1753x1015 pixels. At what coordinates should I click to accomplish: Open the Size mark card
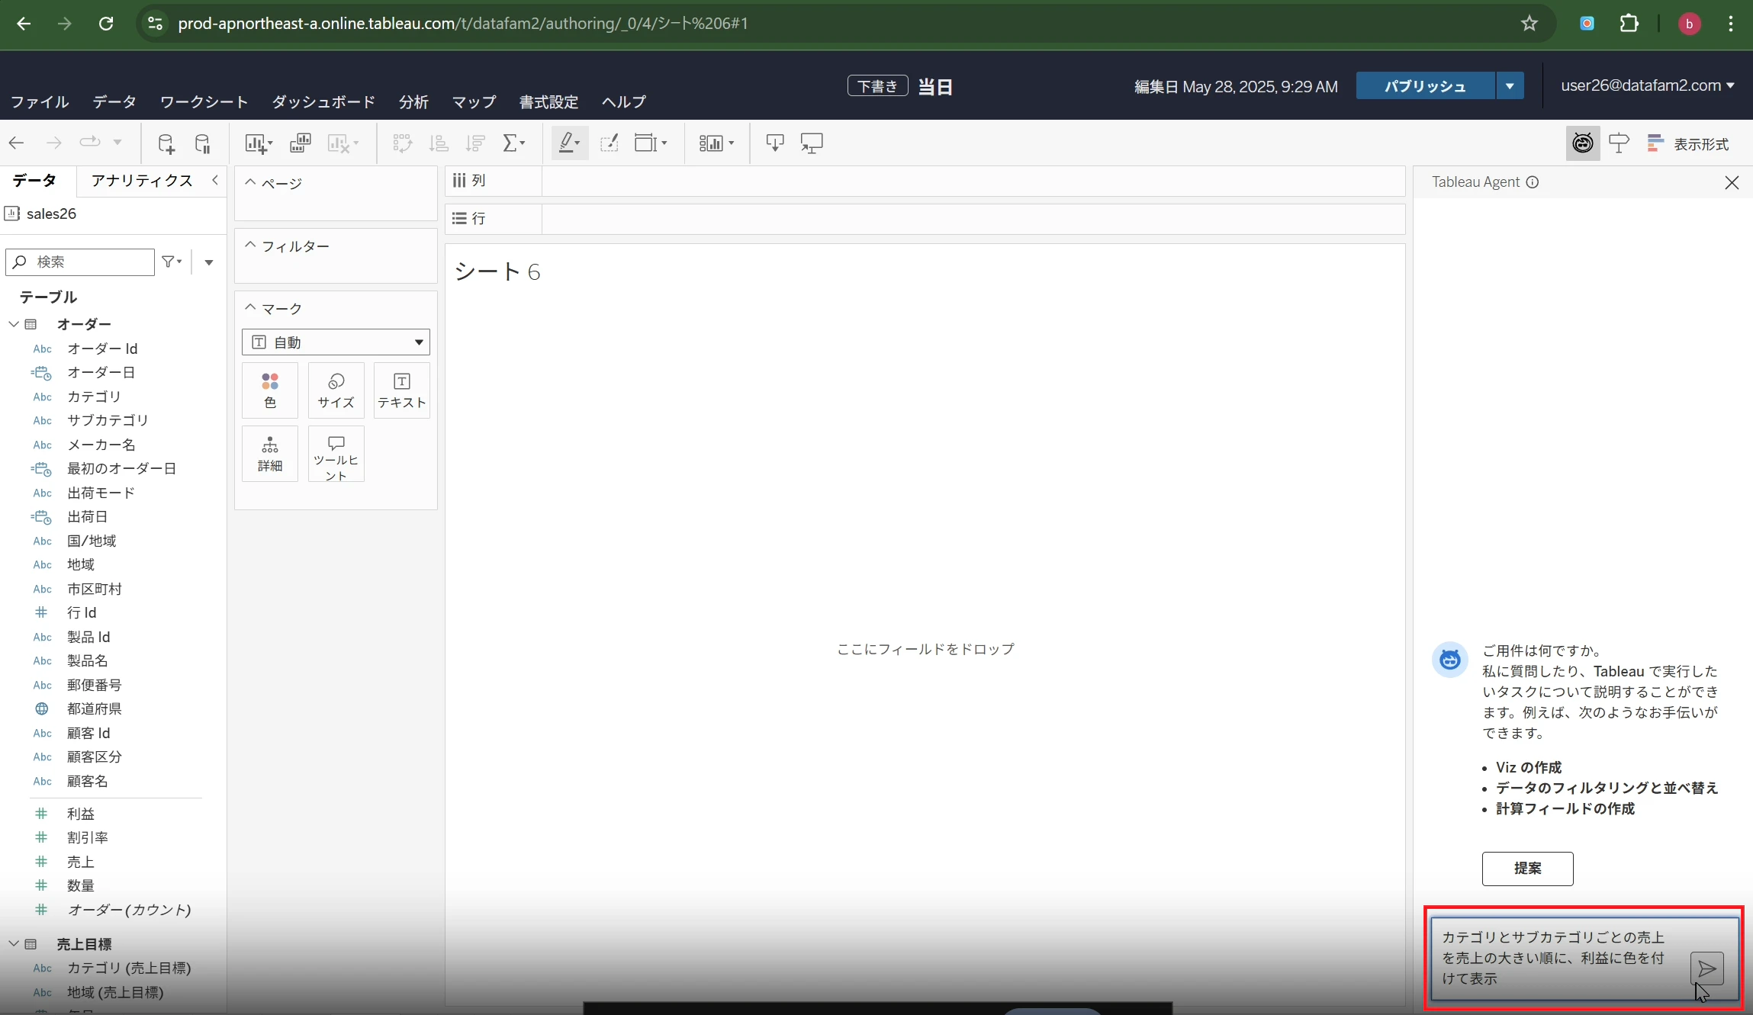[336, 390]
